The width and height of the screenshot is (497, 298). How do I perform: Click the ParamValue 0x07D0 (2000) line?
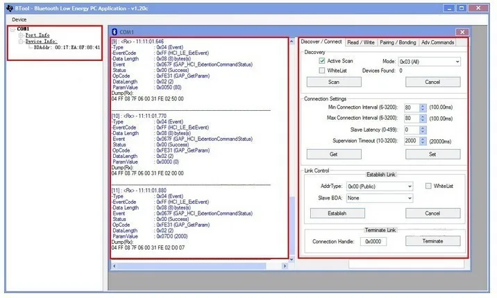coord(150,236)
